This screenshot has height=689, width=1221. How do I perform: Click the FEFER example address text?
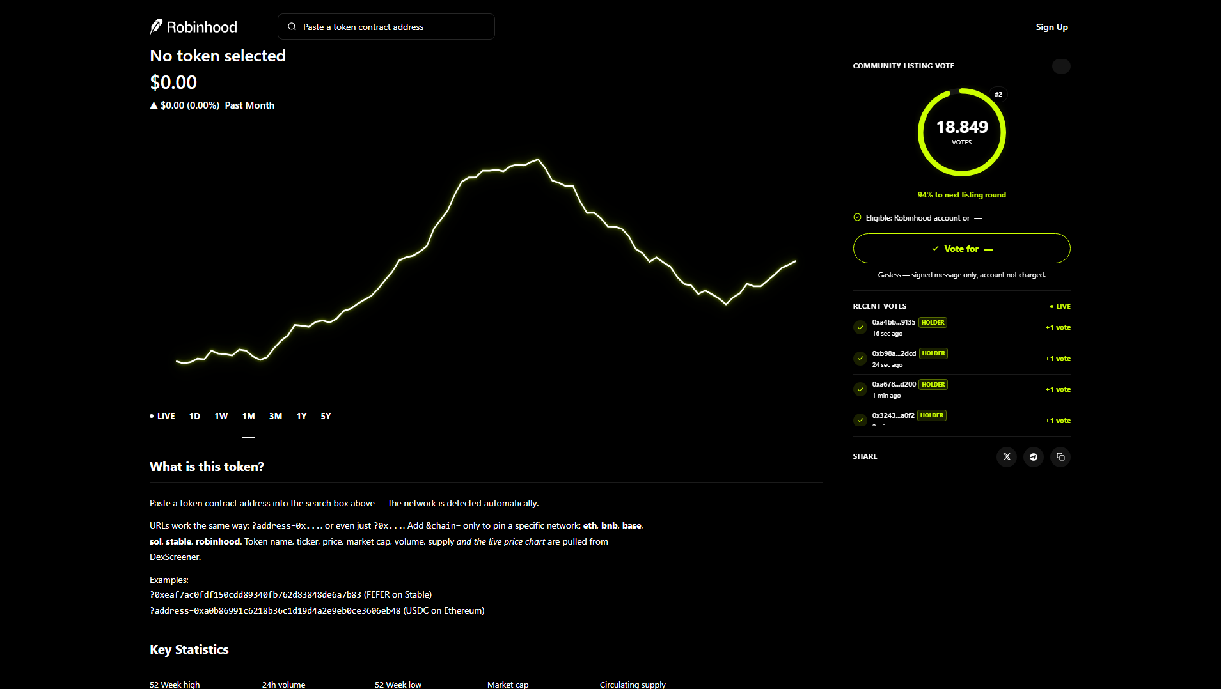(291, 595)
